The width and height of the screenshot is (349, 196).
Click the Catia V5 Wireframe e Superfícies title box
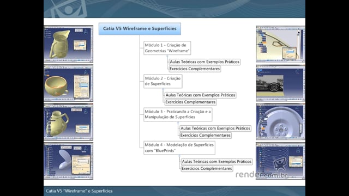click(140, 29)
